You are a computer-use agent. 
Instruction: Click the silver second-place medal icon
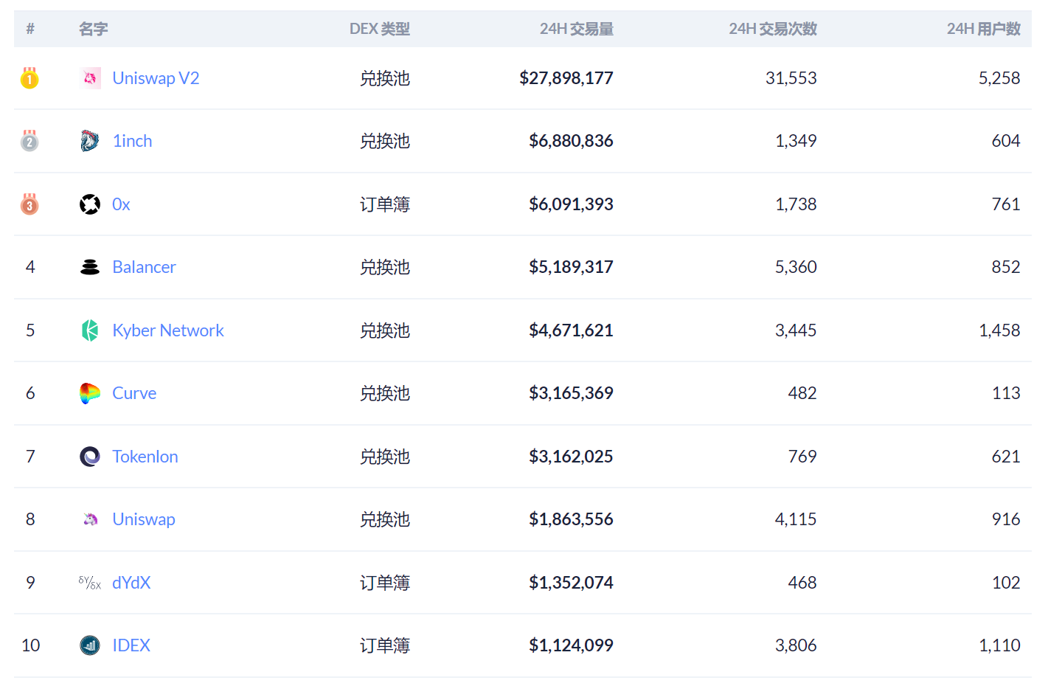pyautogui.click(x=30, y=141)
